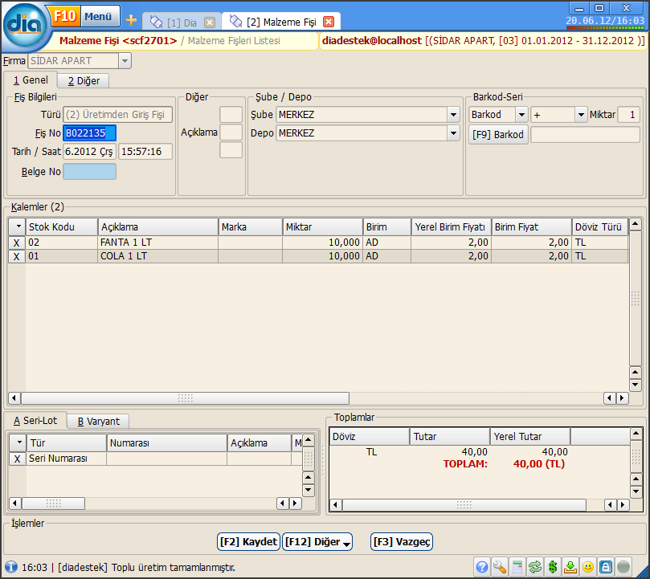This screenshot has width=650, height=579.
Task: Add a new tab with plus icon
Action: click(x=131, y=20)
